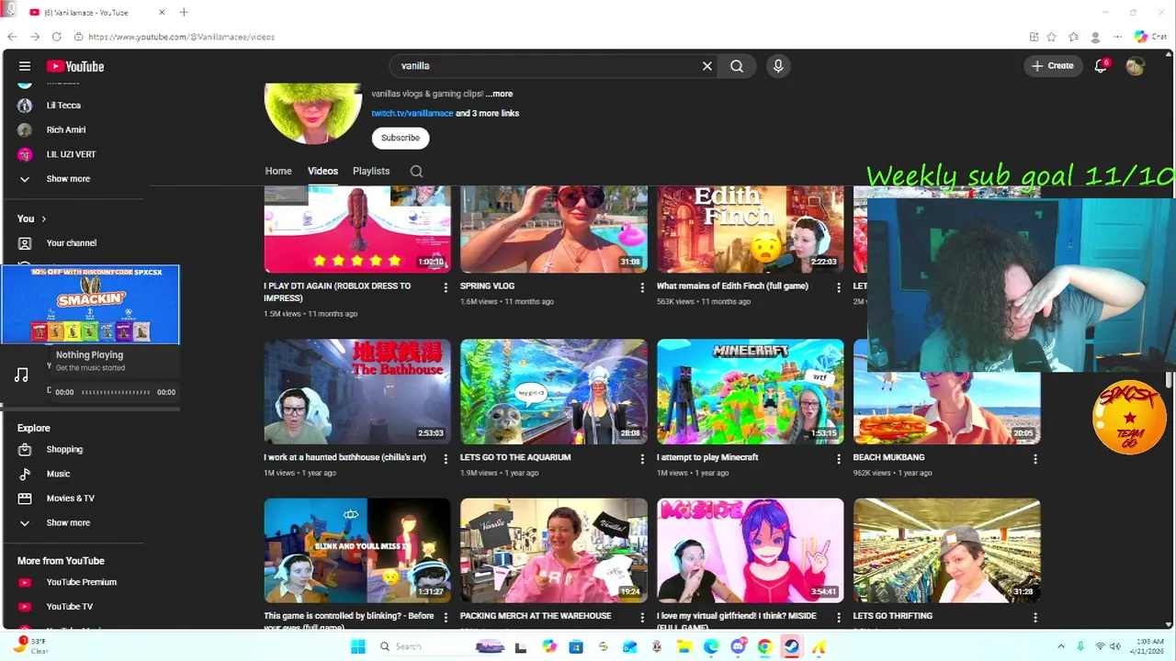Play the MISIDE video thumbnail
The height and width of the screenshot is (661, 1176).
751,551
